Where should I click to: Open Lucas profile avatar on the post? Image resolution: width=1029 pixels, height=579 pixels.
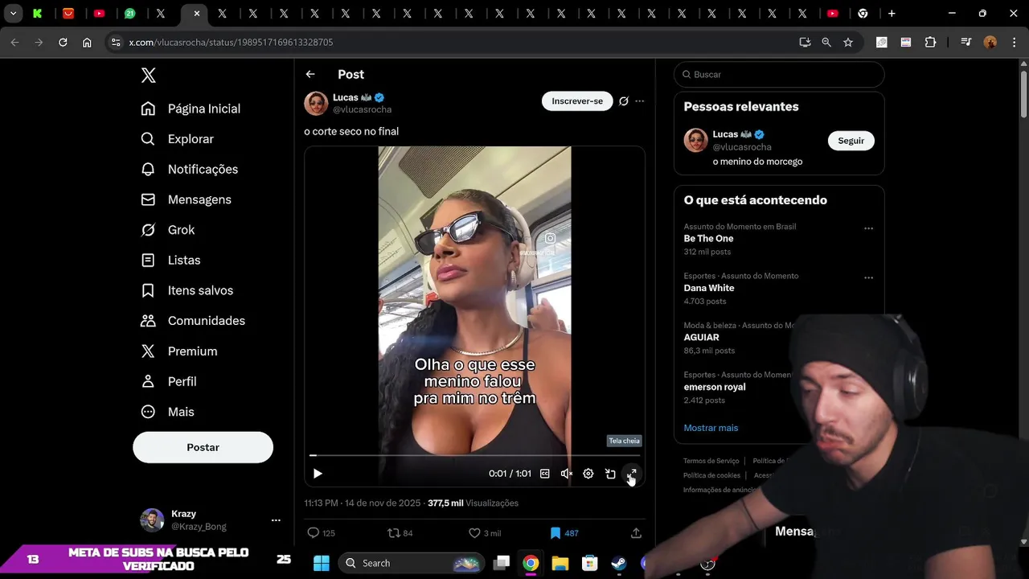(316, 103)
